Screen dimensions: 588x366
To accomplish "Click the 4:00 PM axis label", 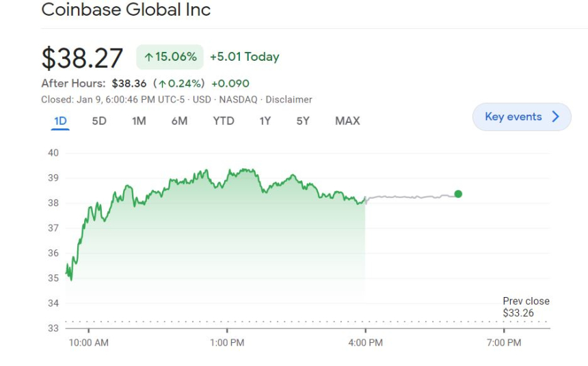I will click(x=365, y=342).
